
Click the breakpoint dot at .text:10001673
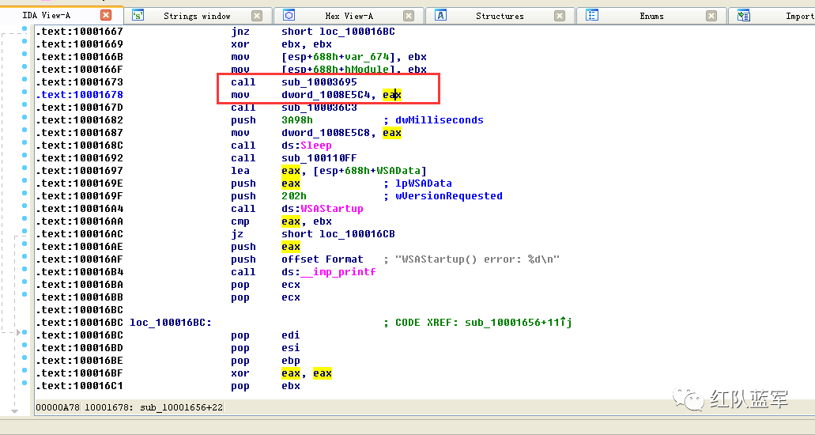point(25,80)
